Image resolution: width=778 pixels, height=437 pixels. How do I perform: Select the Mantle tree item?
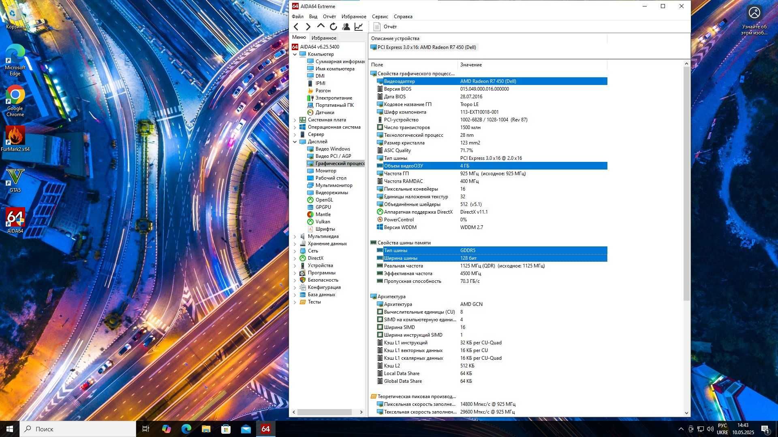pyautogui.click(x=319, y=214)
